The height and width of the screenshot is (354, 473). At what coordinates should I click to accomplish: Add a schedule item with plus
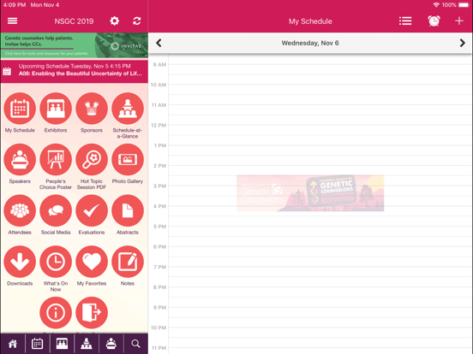458,21
